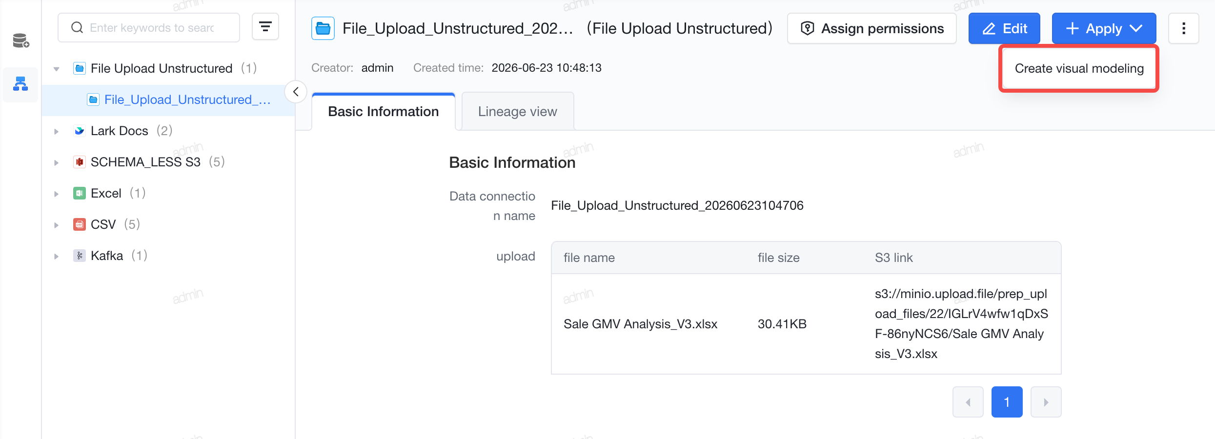The height and width of the screenshot is (439, 1215).
Task: Select the Basic Information tab
Action: 383,111
